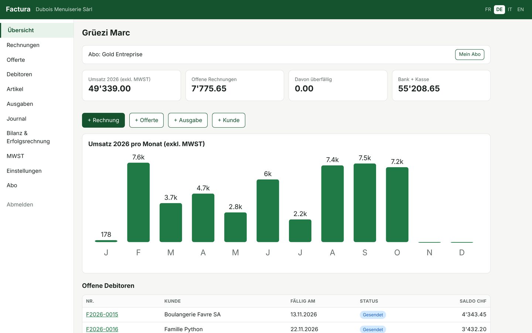Viewport: 532px width, 333px height.
Task: Click the FÄLLIG AM column header
Action: tap(303, 301)
